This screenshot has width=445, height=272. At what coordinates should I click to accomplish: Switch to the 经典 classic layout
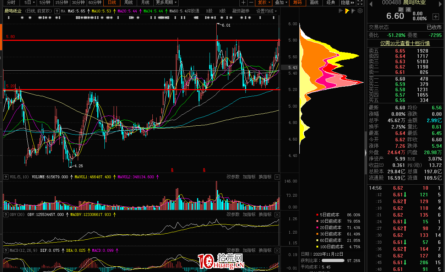(x=331, y=2)
